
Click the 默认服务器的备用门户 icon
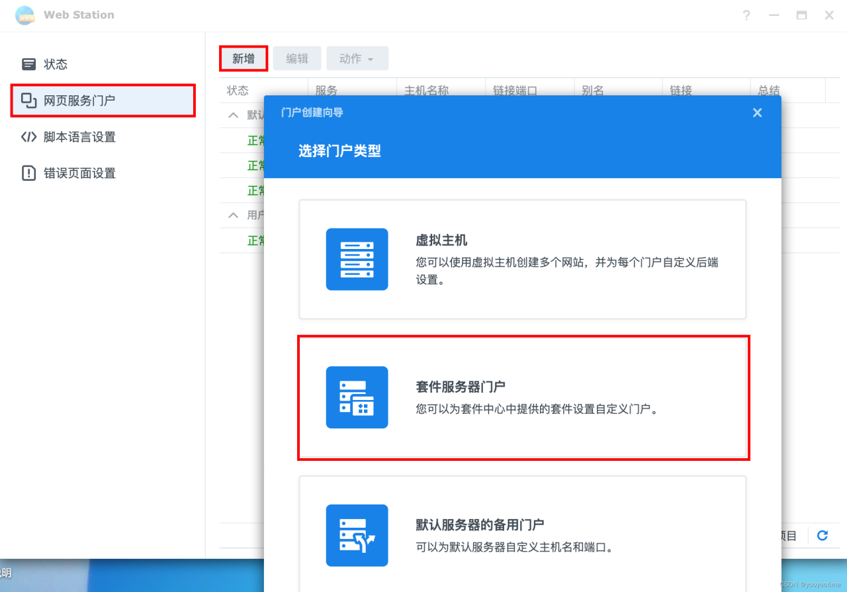click(357, 535)
